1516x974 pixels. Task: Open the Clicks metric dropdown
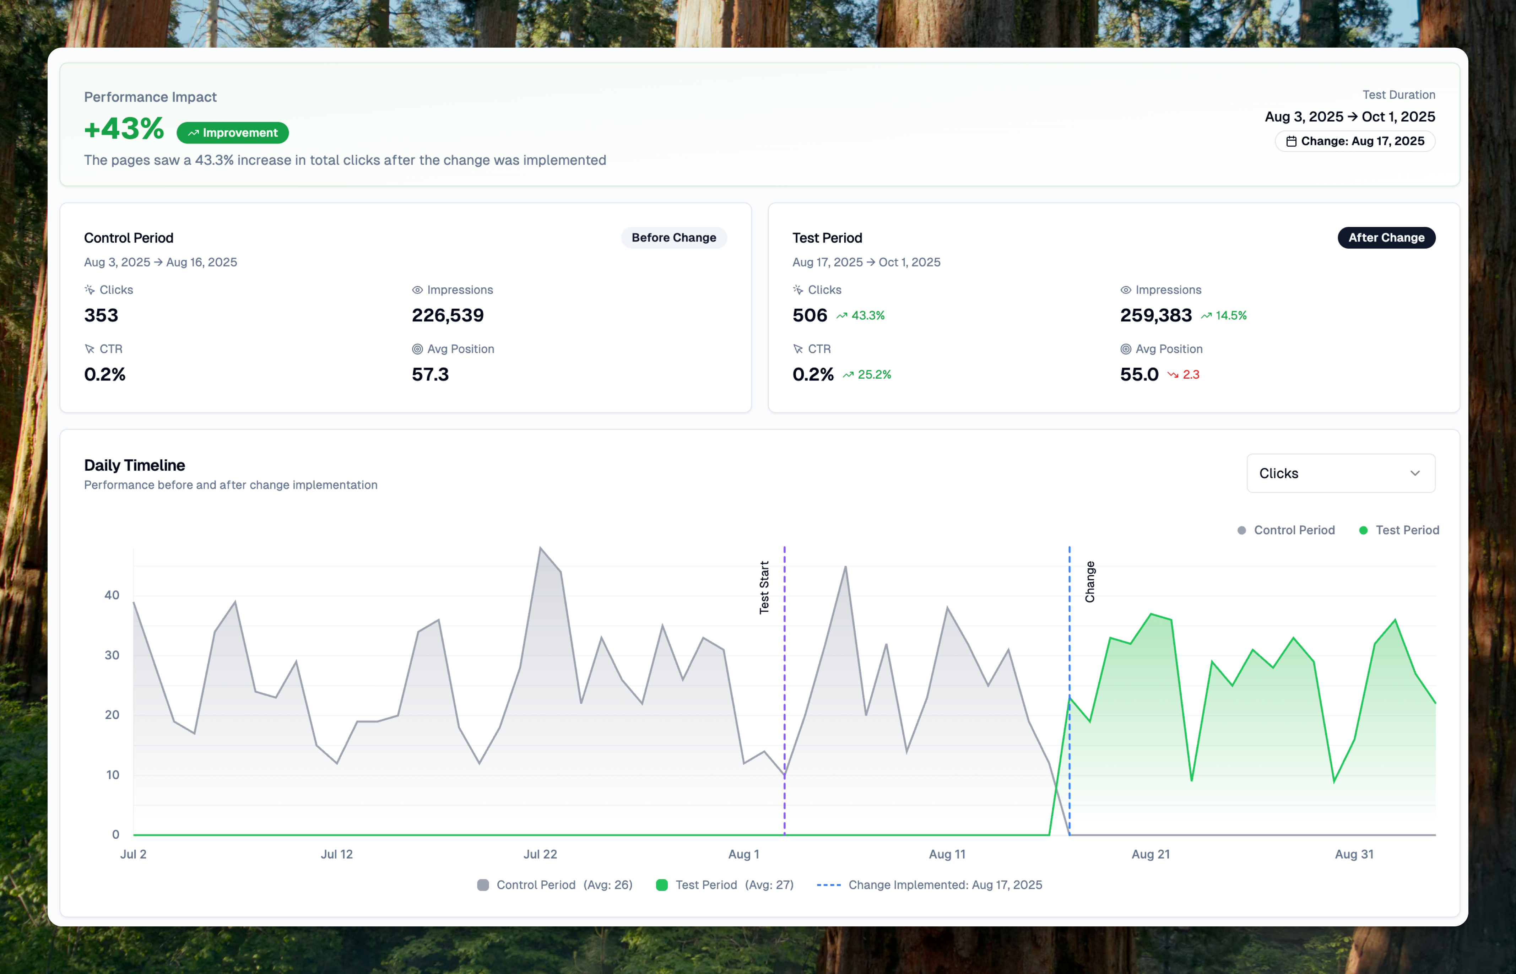pyautogui.click(x=1340, y=473)
